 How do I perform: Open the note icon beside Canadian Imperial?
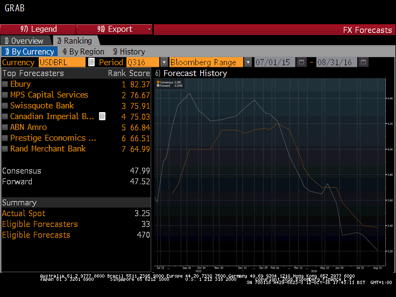click(x=102, y=116)
